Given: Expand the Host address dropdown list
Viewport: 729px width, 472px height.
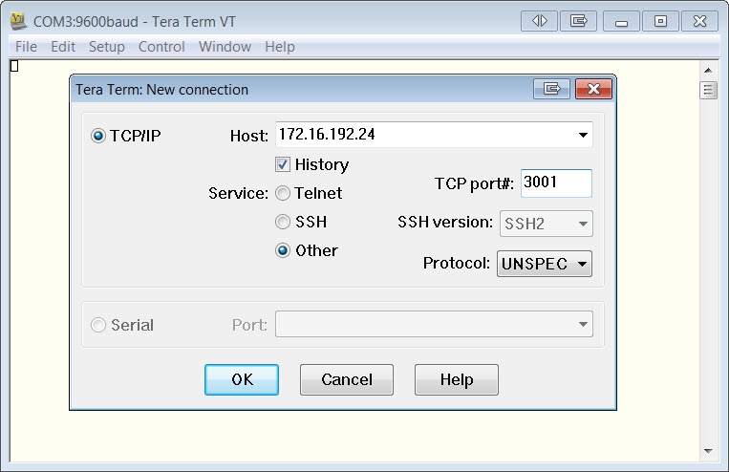Looking at the screenshot, I should (583, 136).
